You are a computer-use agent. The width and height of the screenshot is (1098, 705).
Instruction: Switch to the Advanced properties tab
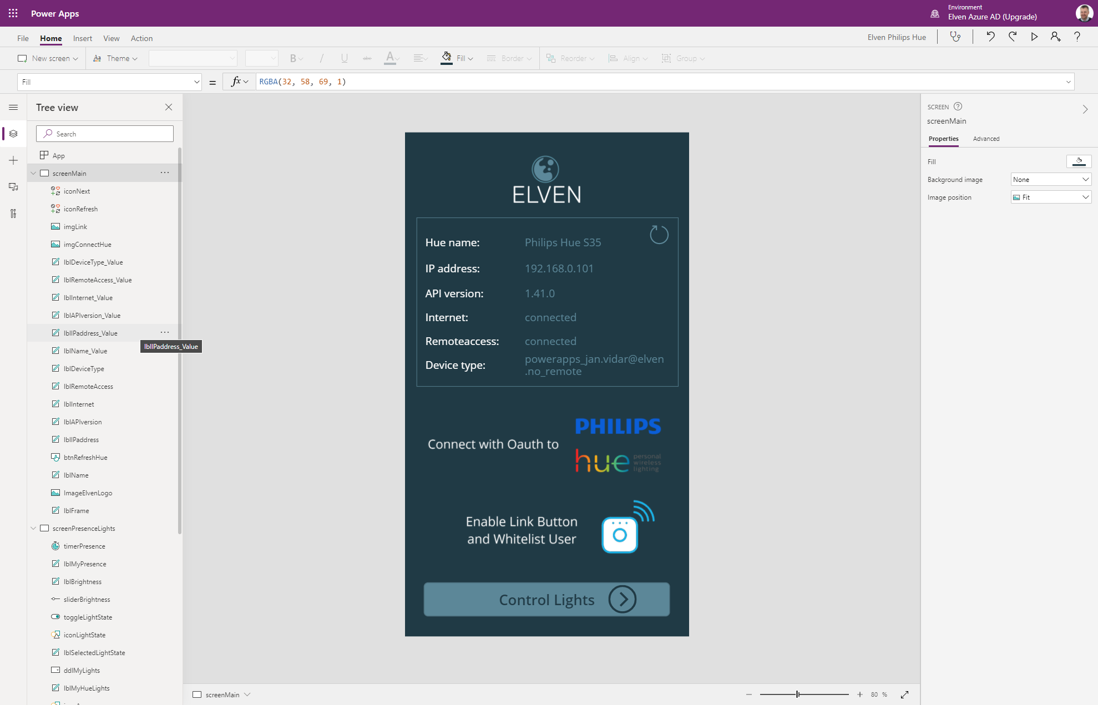point(986,139)
